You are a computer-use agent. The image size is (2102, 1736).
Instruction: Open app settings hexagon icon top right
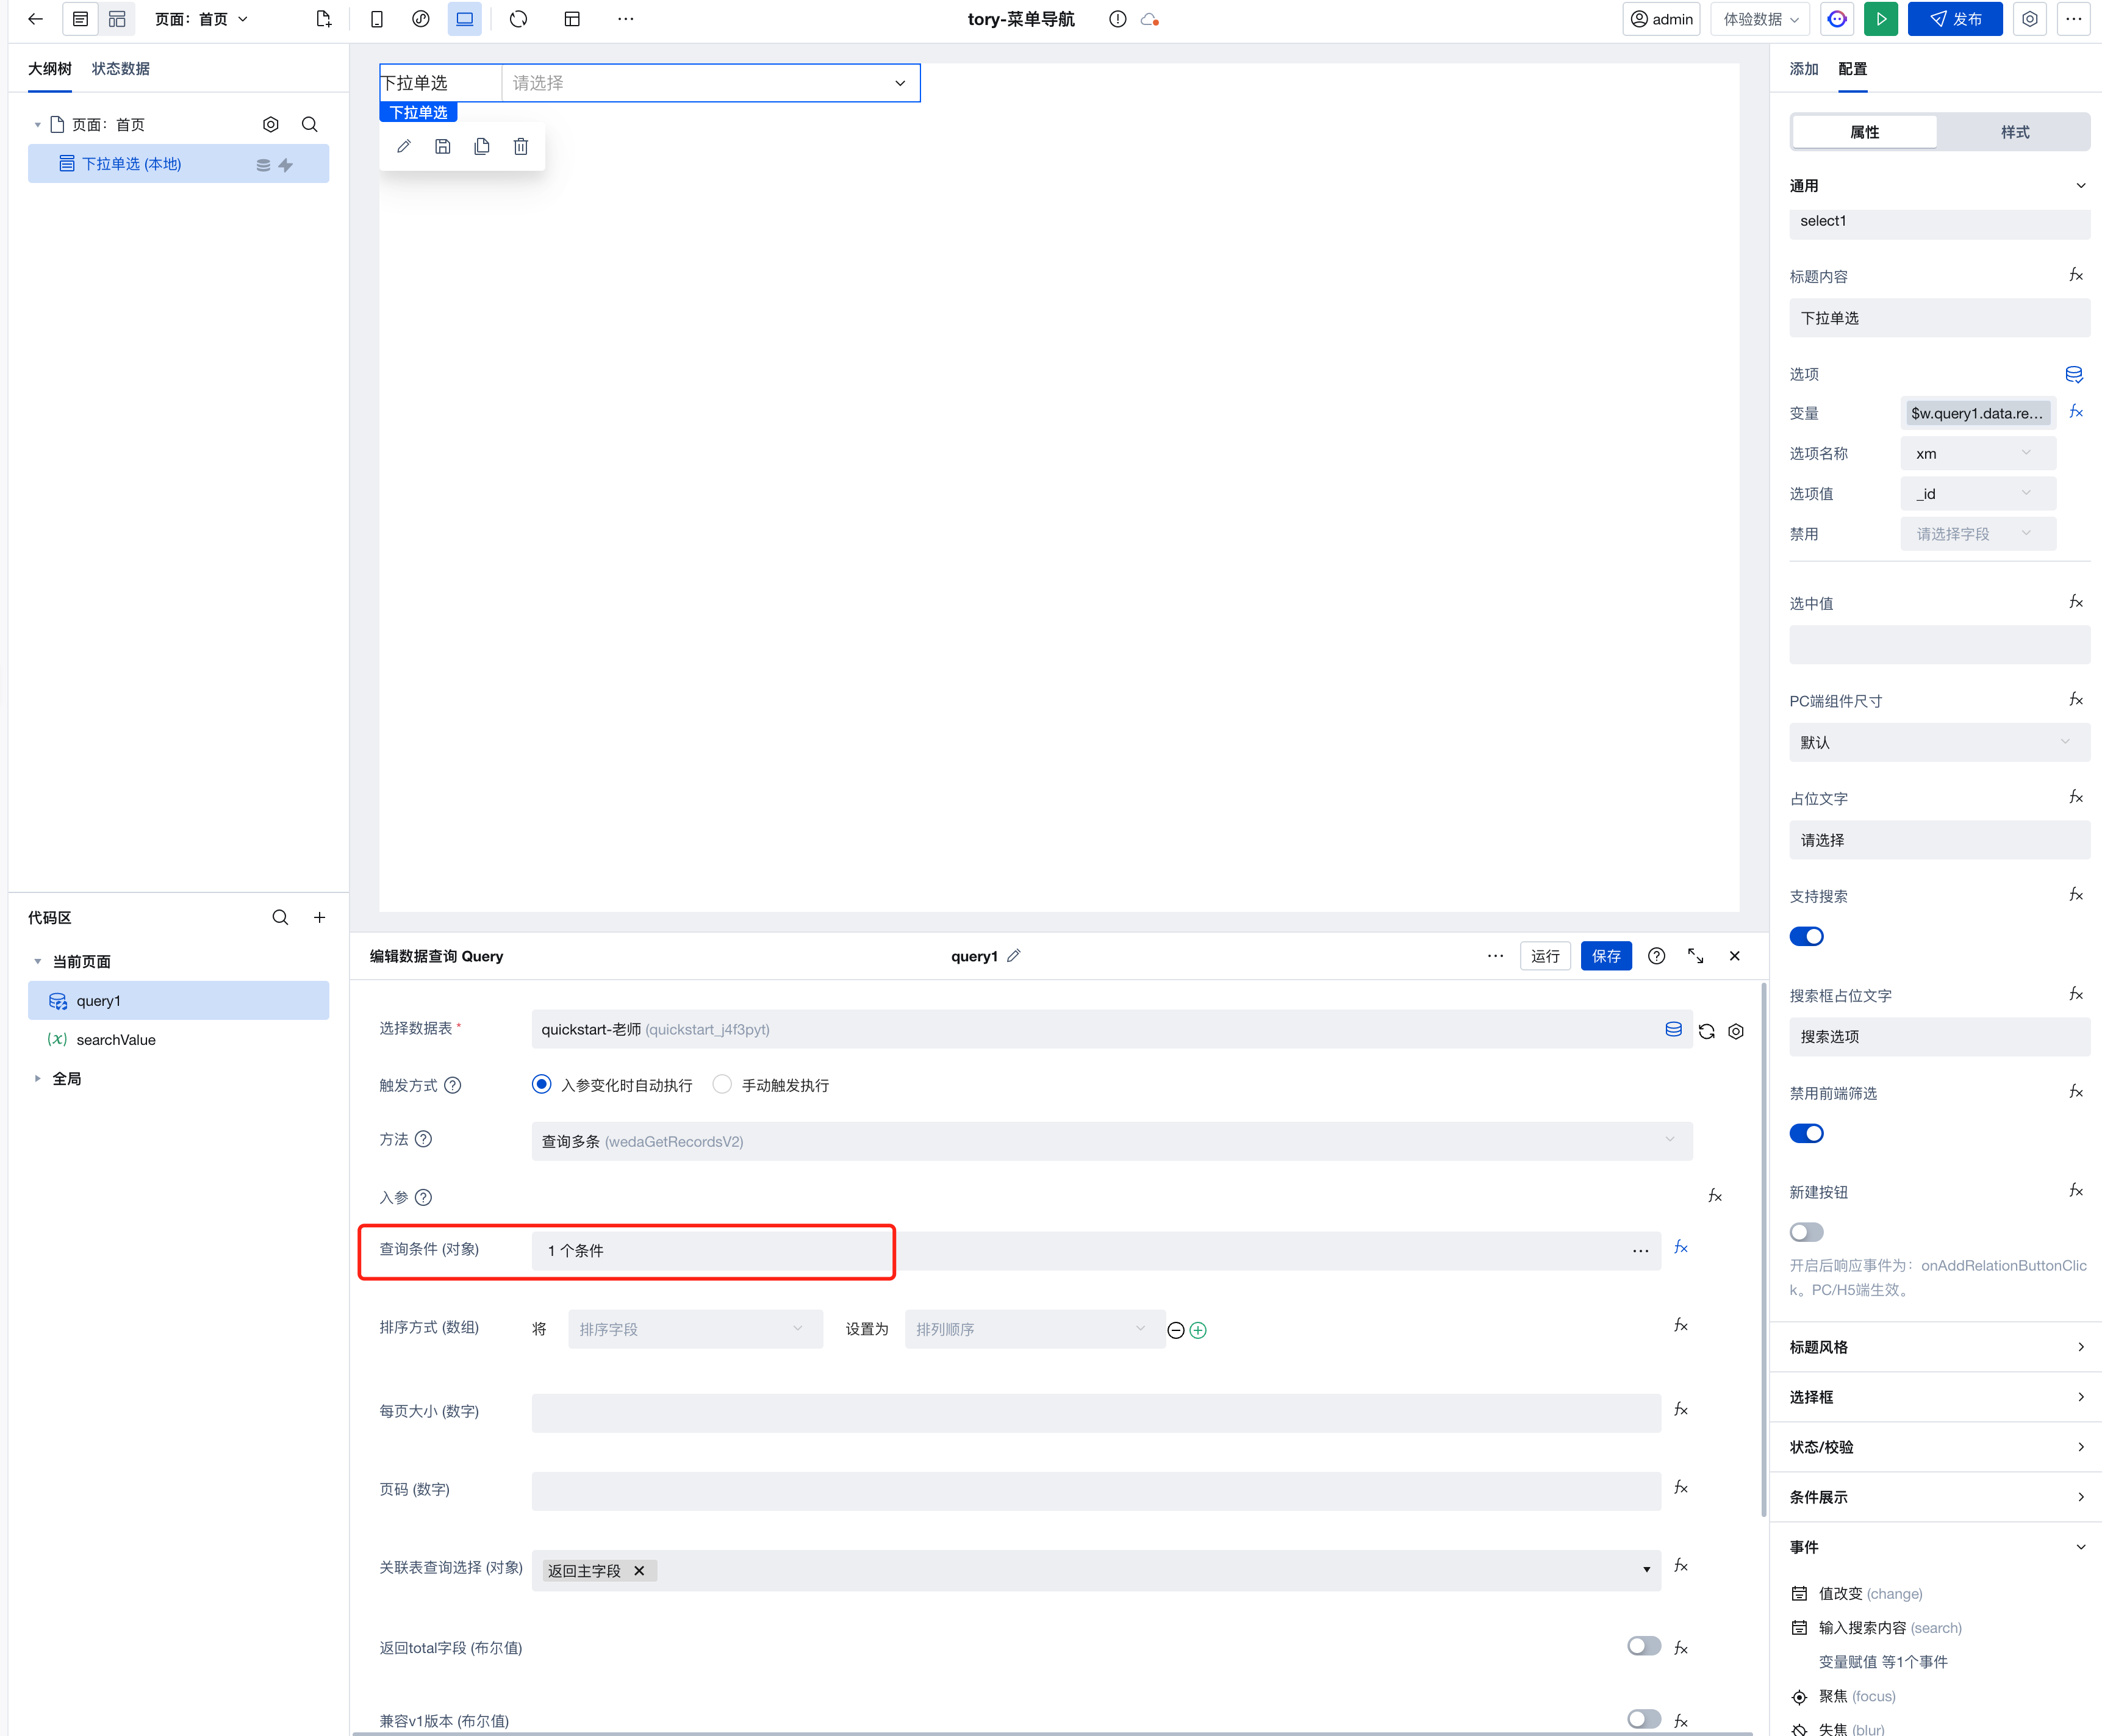(2029, 19)
